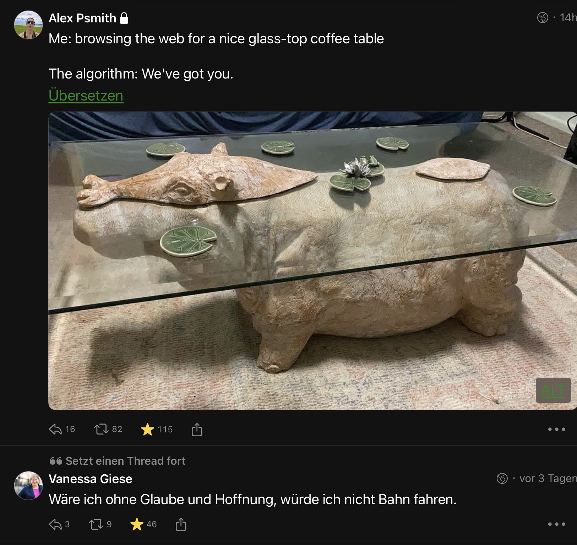The image size is (577, 545).
Task: Reply to Alex Psmith's coffee table post
Action: tap(56, 430)
